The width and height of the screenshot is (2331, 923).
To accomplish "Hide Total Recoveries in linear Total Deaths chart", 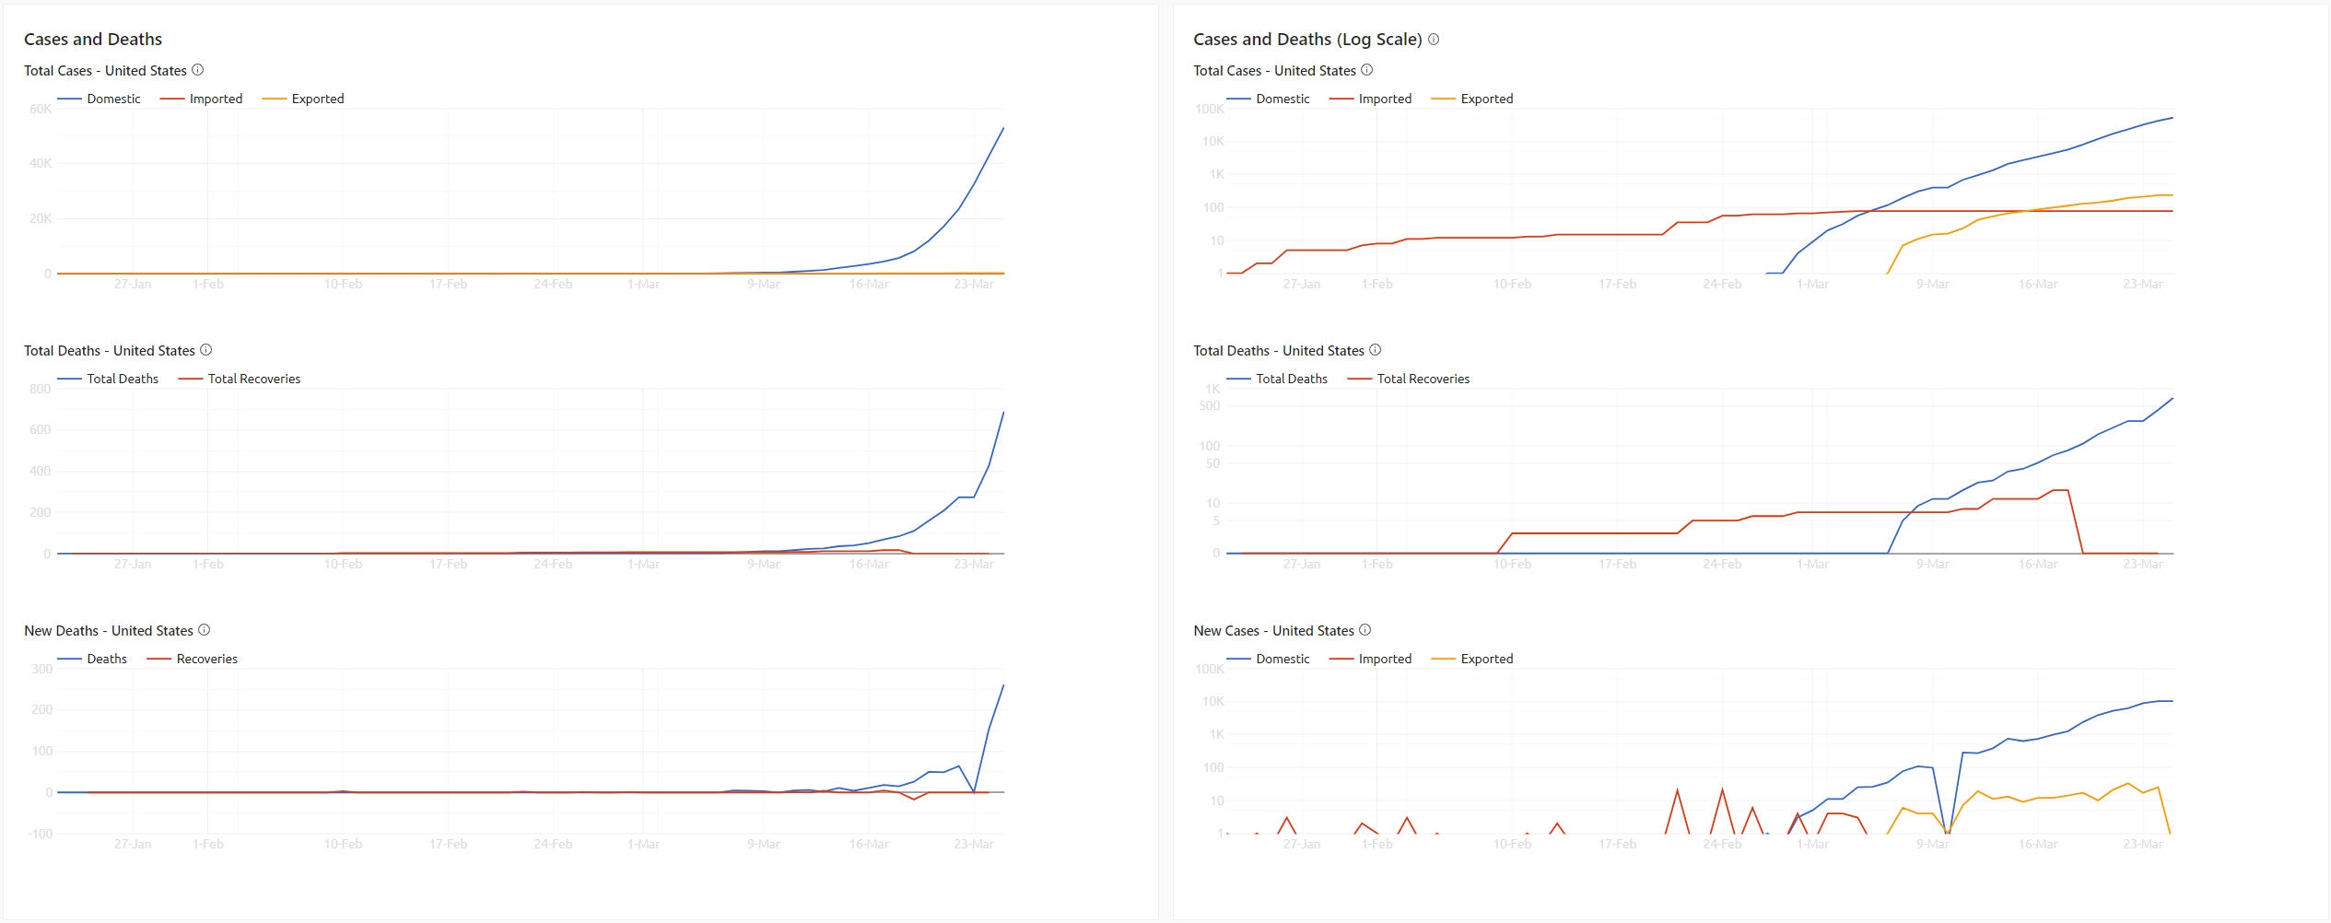I will point(253,379).
